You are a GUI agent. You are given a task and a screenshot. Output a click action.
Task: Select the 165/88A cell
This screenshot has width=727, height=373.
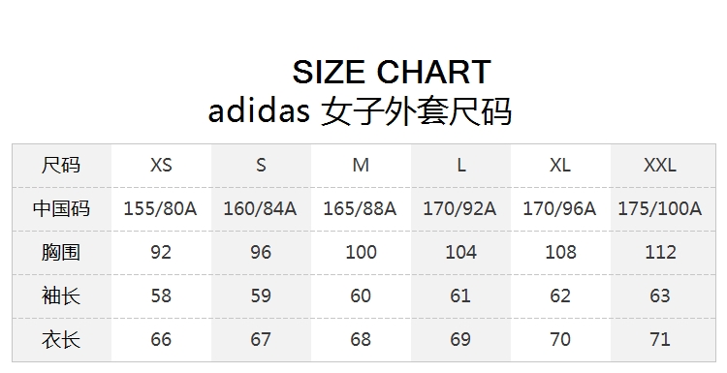[x=360, y=209]
